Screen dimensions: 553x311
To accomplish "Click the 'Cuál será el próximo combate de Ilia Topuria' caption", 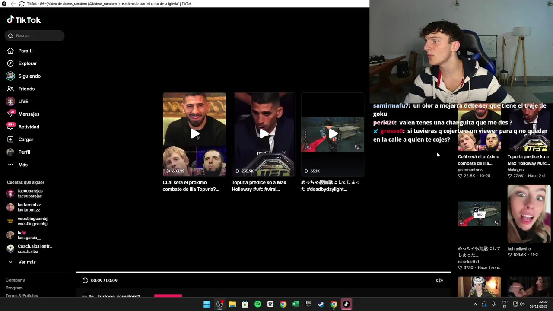I will pos(191,186).
